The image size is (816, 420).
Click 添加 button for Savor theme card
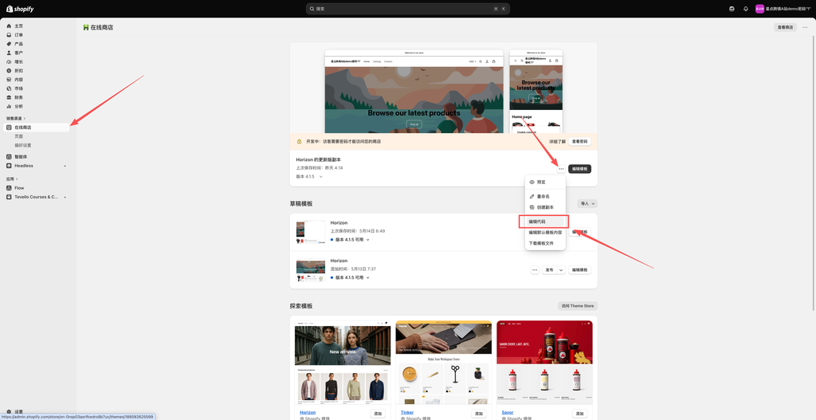click(x=580, y=414)
